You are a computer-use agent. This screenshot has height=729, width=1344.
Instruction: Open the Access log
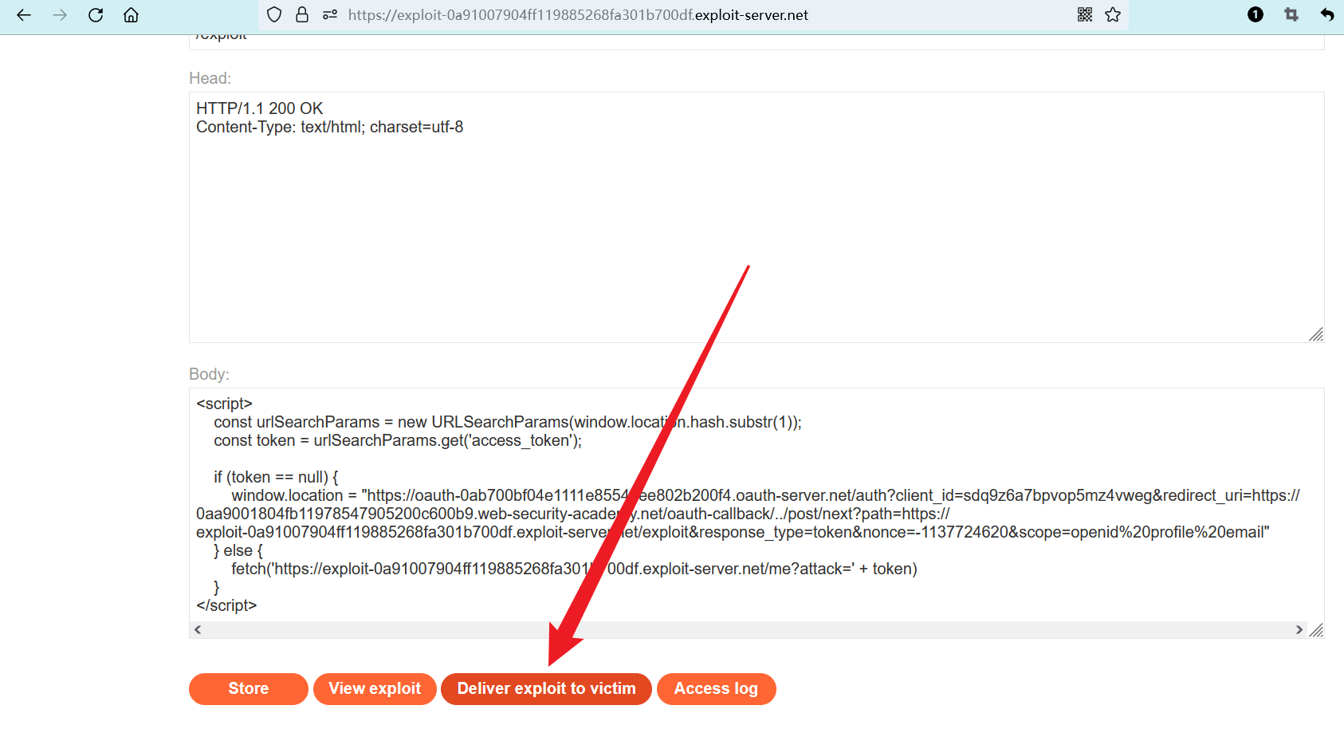pyautogui.click(x=716, y=689)
